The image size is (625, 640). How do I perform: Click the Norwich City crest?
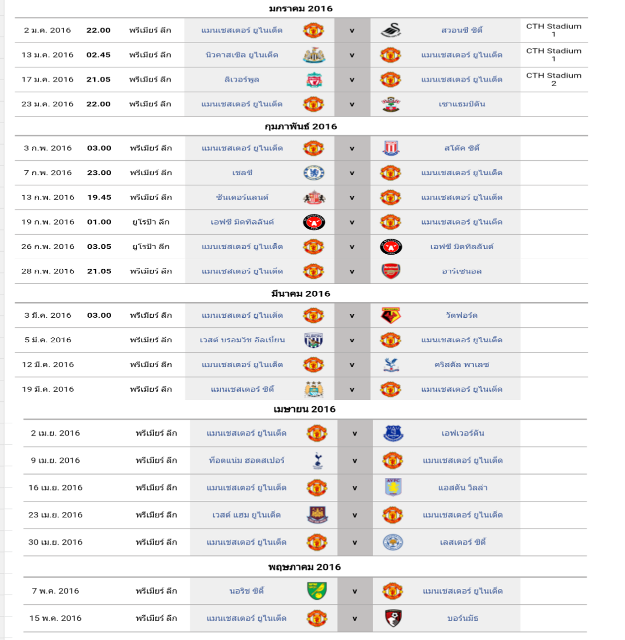coord(317,591)
